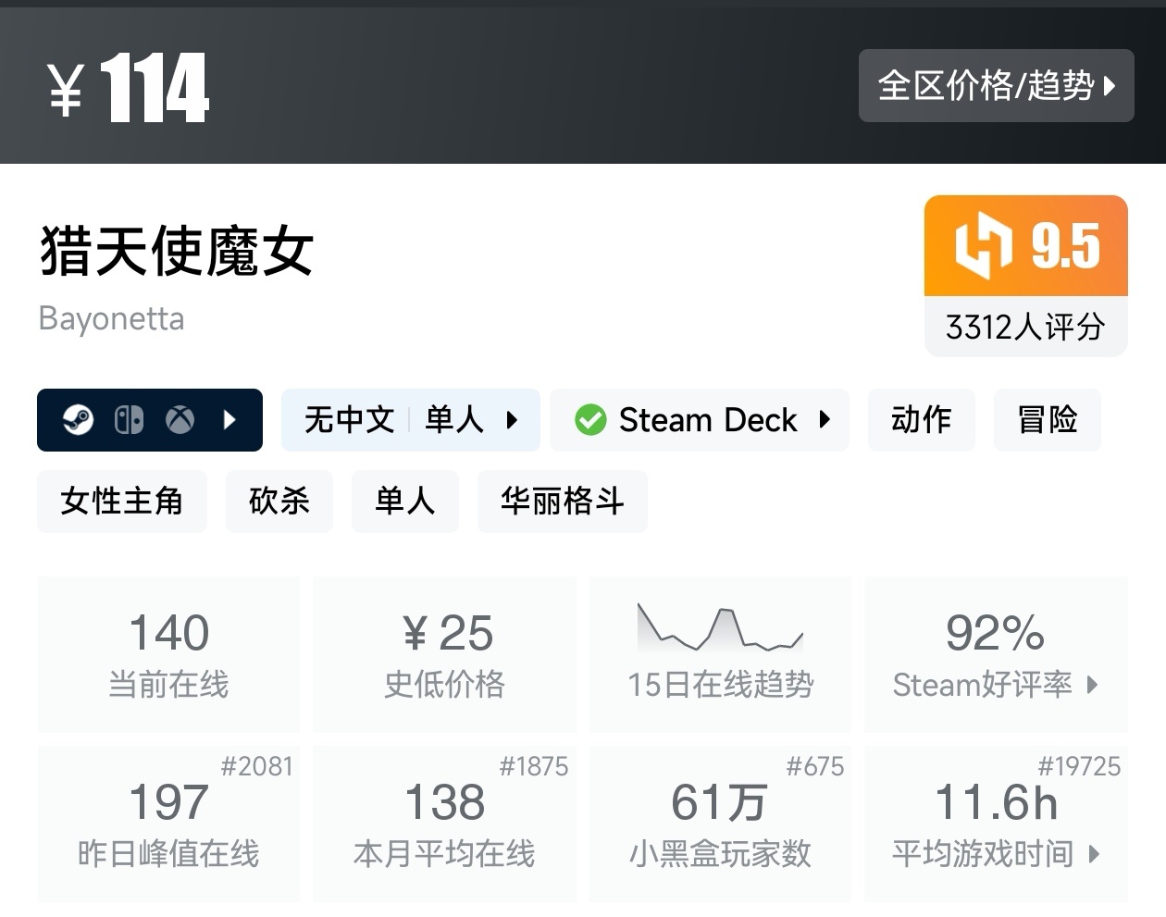1166x917 pixels.
Task: Click the 197 昨日峰值在线 stat
Action: [168, 824]
